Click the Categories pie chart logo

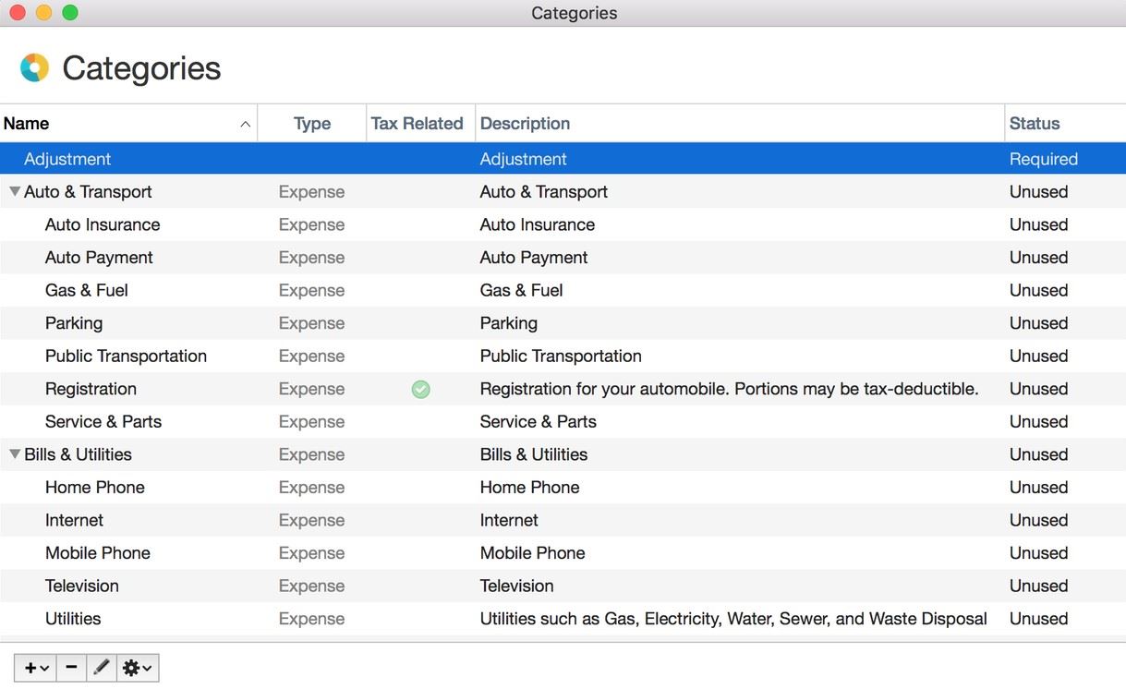pos(34,67)
